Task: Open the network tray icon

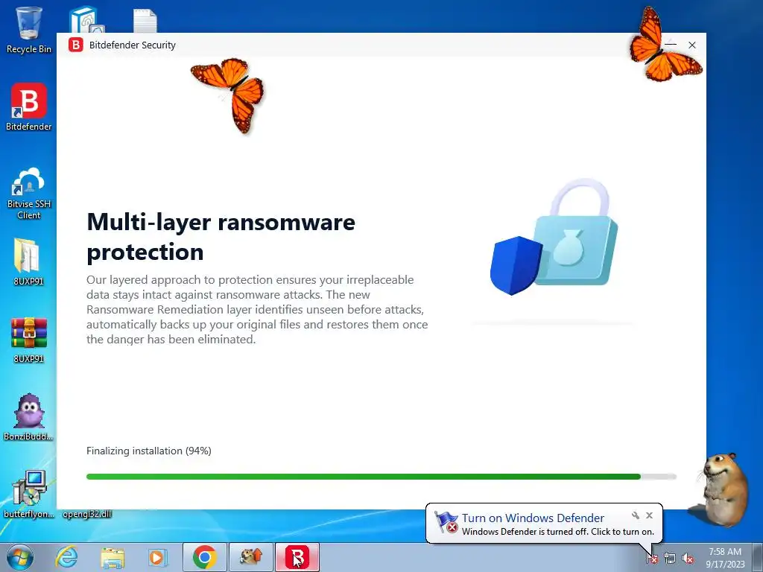Action: (670, 558)
